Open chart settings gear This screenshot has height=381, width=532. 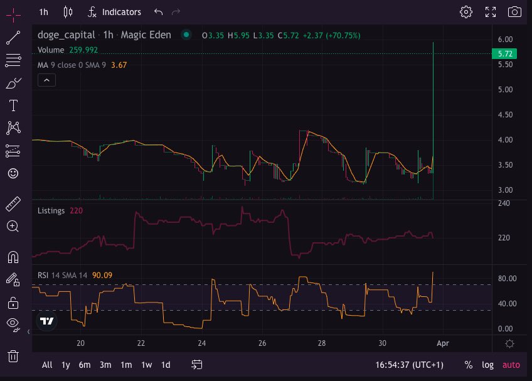pyautogui.click(x=466, y=12)
